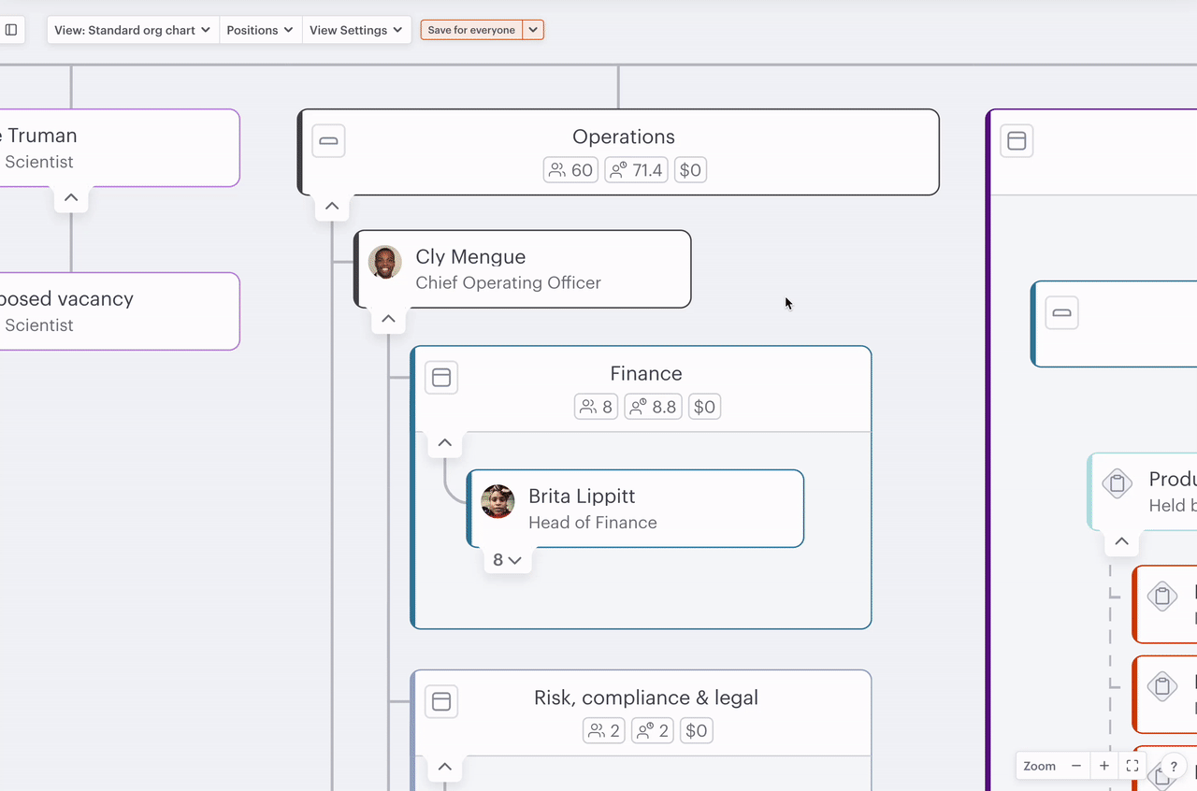
Task: Click the fullscreen fit icon
Action: (1132, 766)
